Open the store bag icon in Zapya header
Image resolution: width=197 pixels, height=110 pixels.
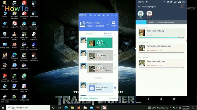tap(90, 15)
